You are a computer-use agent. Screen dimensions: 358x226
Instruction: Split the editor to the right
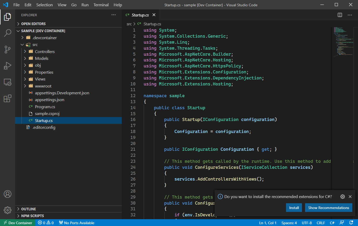(x=340, y=15)
